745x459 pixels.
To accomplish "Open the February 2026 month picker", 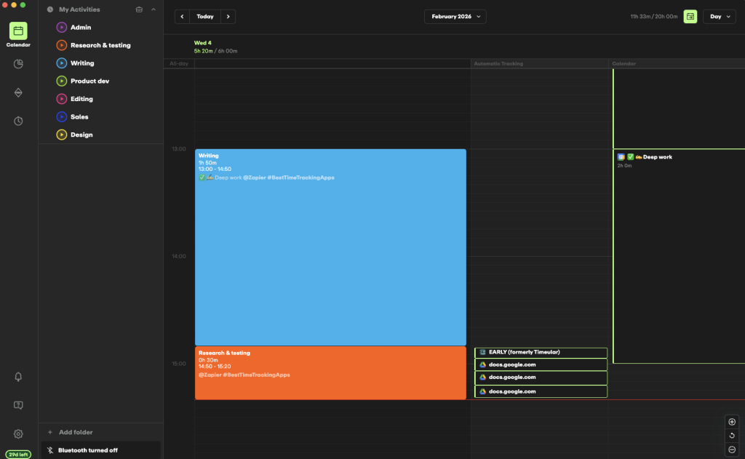I will 455,16.
